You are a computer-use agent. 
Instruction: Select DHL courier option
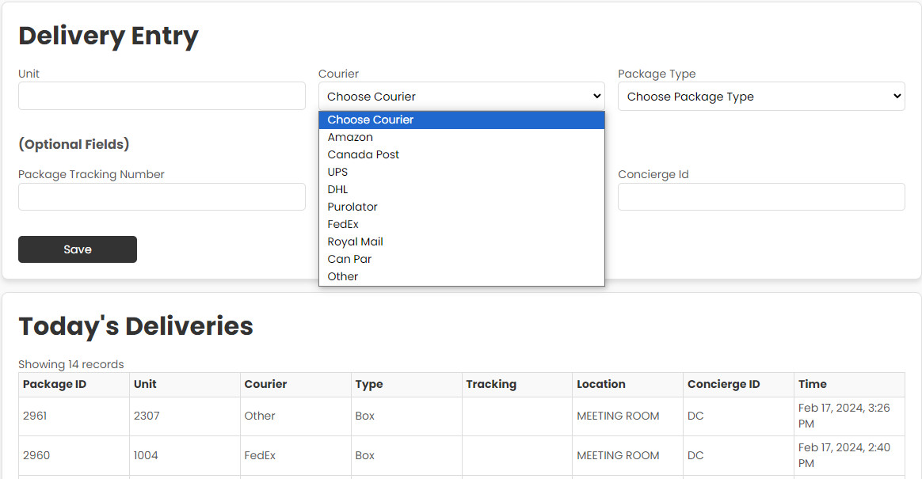[337, 189]
